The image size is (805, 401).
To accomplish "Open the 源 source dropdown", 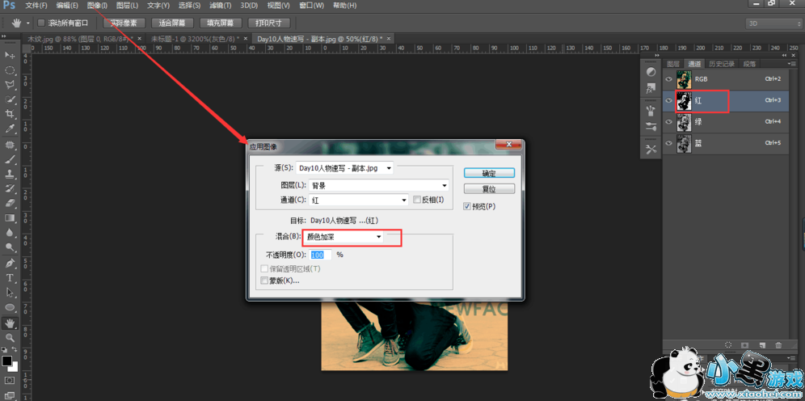I will (344, 168).
